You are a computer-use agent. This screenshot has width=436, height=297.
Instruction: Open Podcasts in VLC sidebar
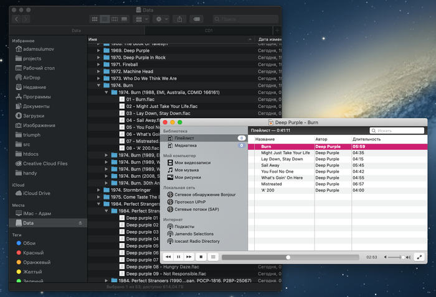[184, 227]
